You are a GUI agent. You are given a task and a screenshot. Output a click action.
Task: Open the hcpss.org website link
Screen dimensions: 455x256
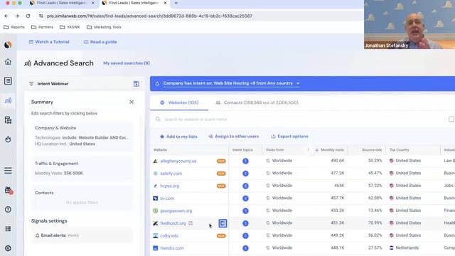click(x=169, y=186)
